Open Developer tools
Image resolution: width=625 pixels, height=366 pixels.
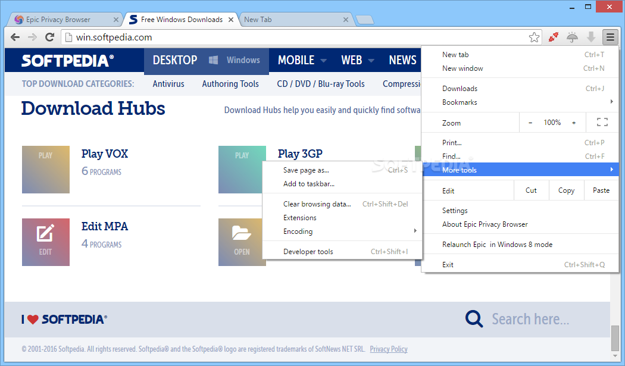[342, 252]
